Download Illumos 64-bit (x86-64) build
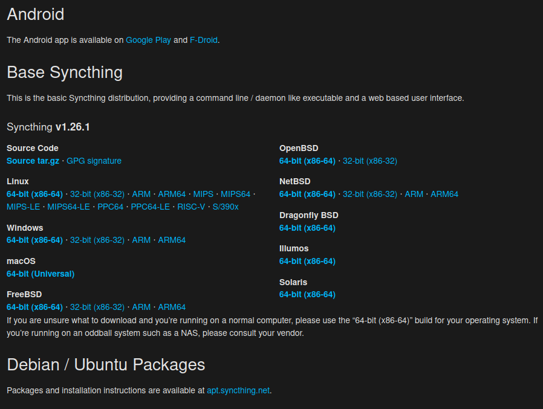Screen dimensions: 543x409 pos(308,261)
